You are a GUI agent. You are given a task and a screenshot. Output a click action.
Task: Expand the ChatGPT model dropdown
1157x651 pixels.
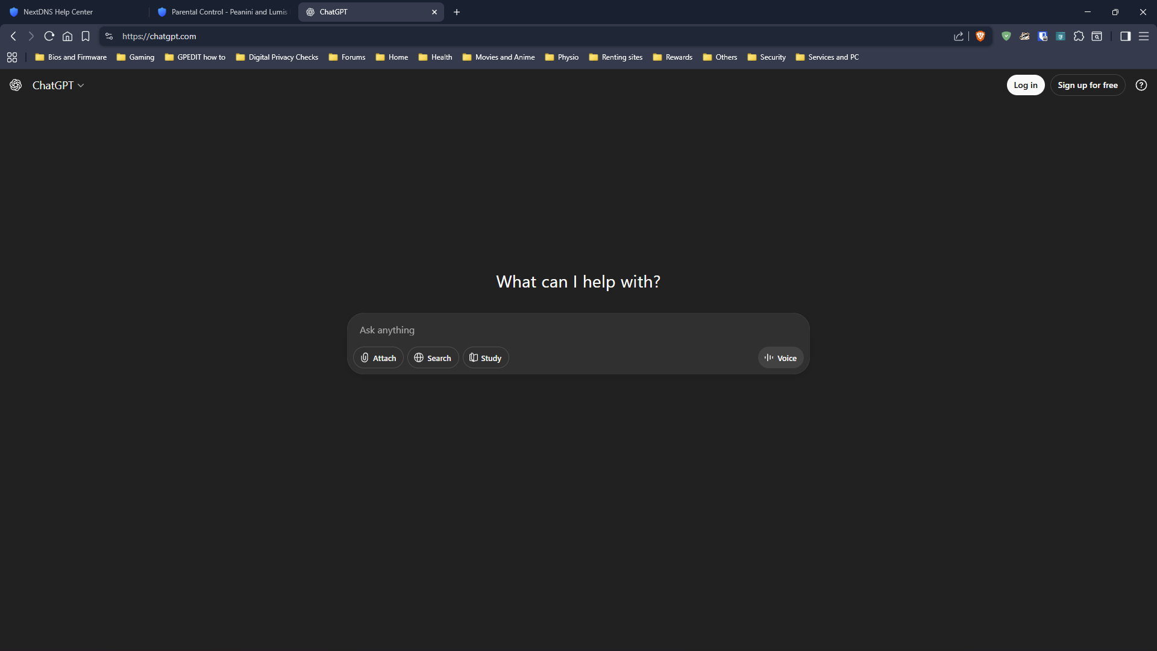click(58, 86)
